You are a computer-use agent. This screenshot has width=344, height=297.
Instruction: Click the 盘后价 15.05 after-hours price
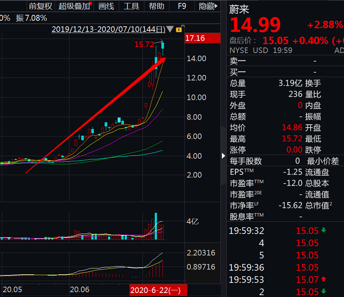pyautogui.click(x=275, y=40)
